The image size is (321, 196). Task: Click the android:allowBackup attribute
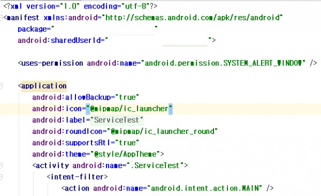point(72,97)
